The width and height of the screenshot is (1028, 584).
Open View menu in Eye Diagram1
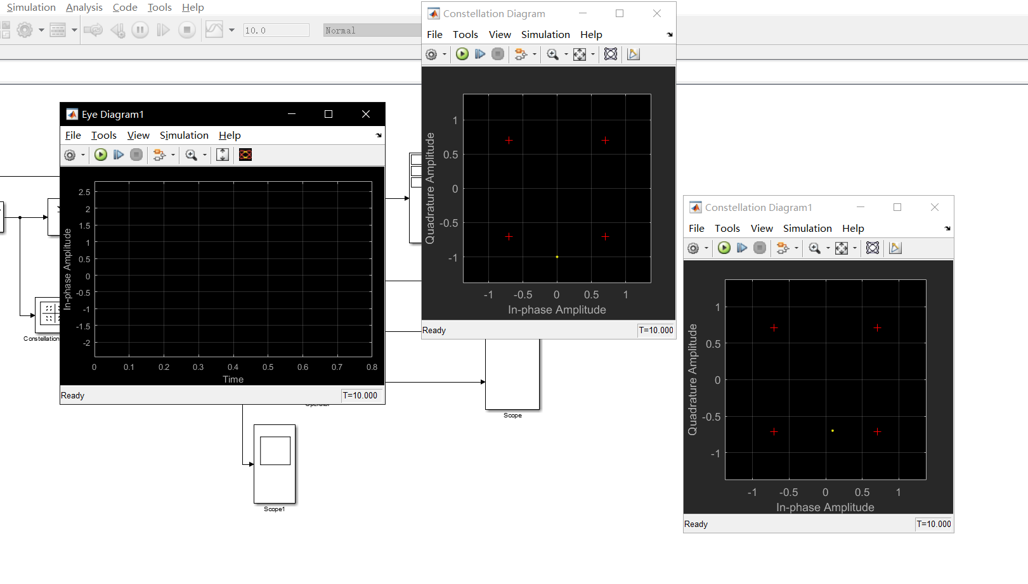coord(138,136)
